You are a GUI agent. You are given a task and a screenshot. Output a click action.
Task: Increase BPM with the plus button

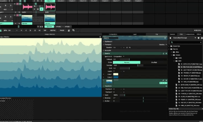click(21, 30)
